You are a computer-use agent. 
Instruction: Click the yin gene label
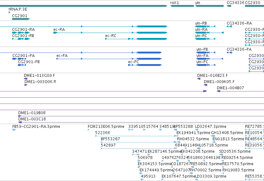click(x=198, y=3)
